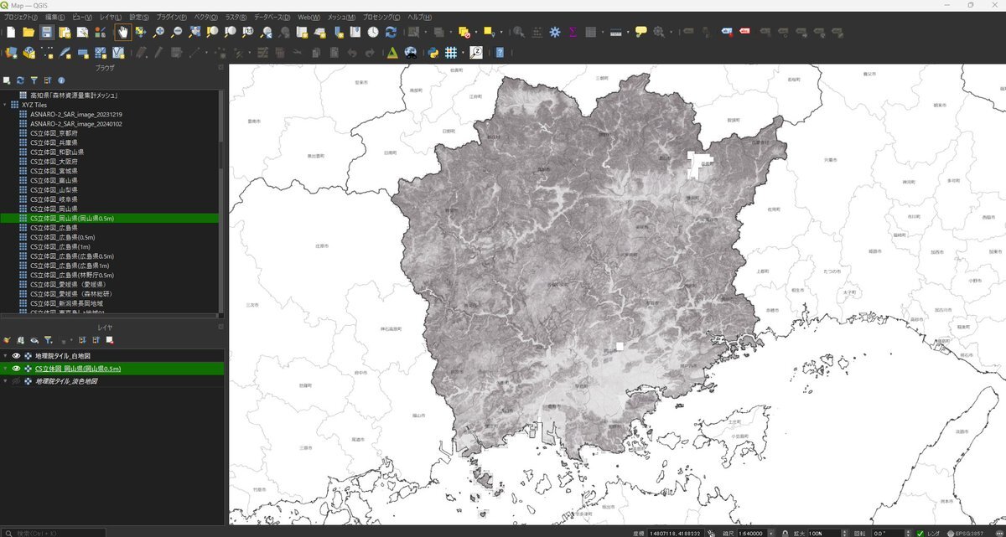Hide the CS立体図_岡山県(岡山県0.5m) layer

[x=16, y=369]
